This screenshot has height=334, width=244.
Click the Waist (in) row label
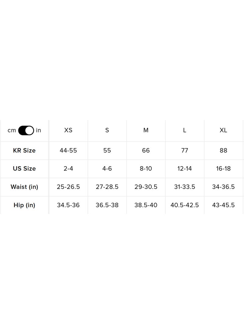tap(24, 187)
